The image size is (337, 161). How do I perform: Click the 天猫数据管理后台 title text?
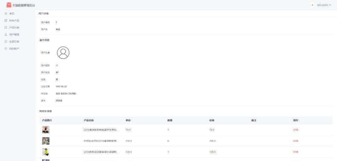click(x=24, y=5)
